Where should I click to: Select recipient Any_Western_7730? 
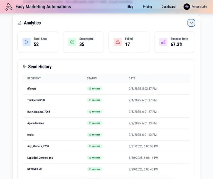tap(38, 146)
